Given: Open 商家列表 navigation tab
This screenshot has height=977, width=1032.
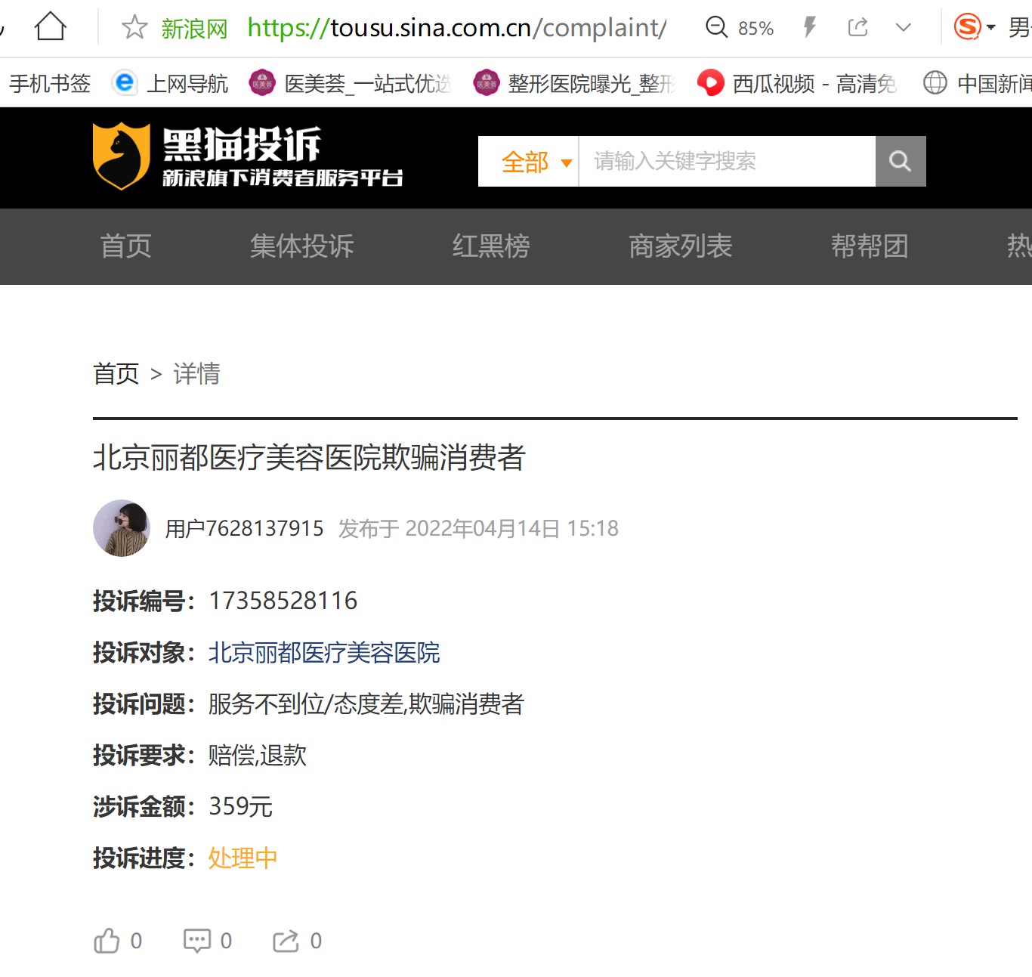Looking at the screenshot, I should tap(681, 246).
